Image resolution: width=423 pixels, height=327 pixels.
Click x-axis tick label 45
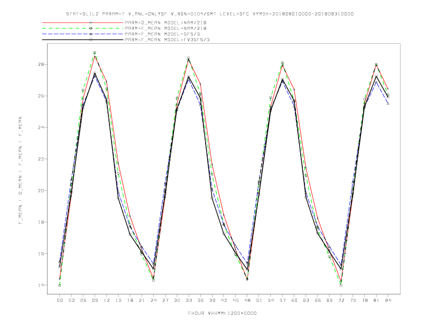(236, 300)
